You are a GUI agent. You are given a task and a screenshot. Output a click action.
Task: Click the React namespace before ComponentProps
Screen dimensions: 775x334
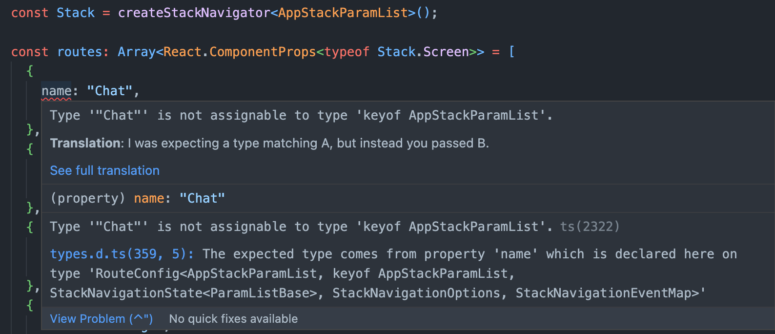pyautogui.click(x=182, y=52)
